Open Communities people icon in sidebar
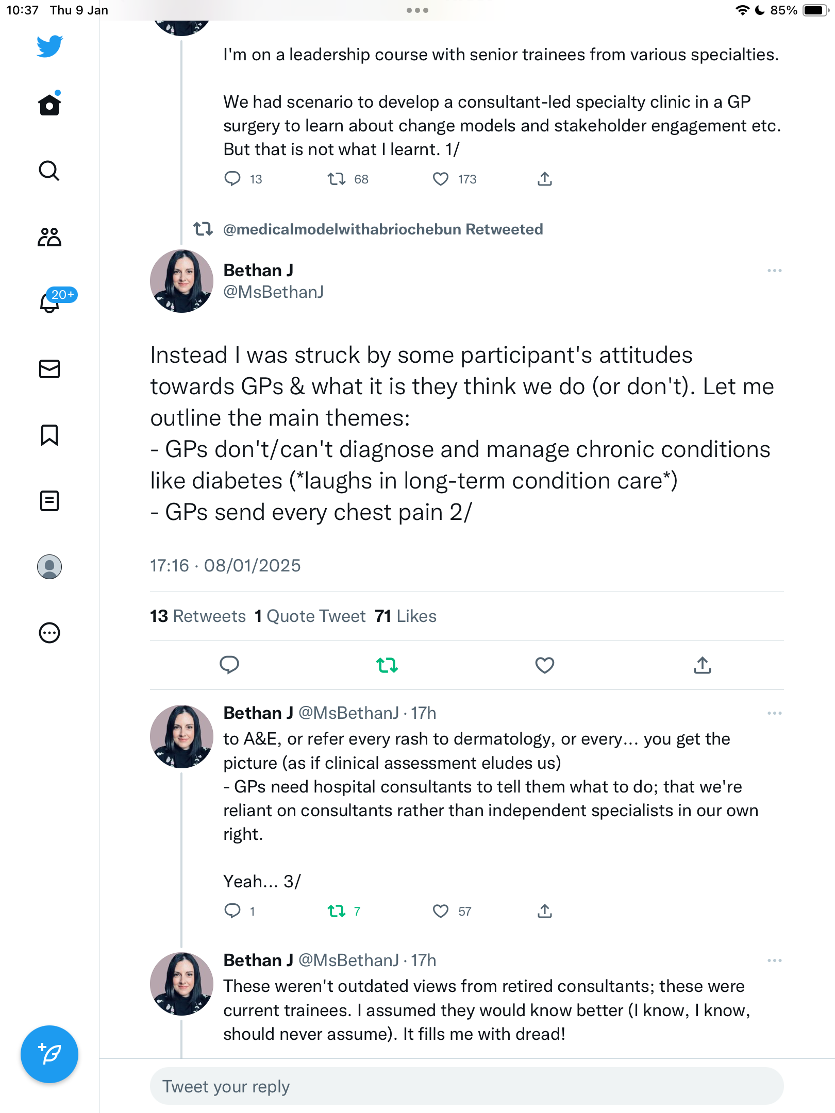The image size is (835, 1113). pyautogui.click(x=49, y=237)
